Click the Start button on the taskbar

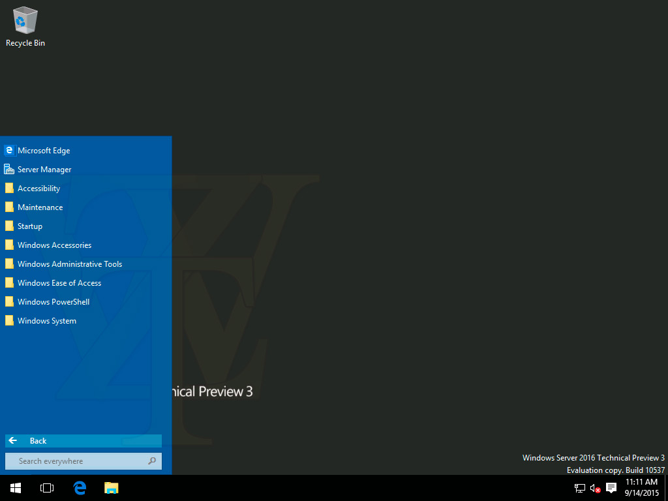[16, 488]
